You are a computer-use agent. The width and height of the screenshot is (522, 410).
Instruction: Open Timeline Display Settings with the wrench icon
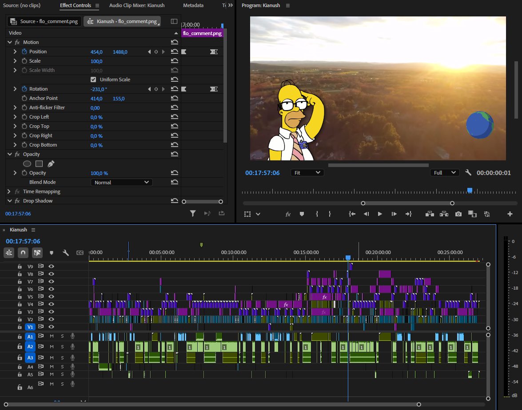(x=65, y=252)
